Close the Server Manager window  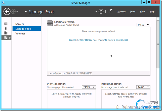[156, 2]
